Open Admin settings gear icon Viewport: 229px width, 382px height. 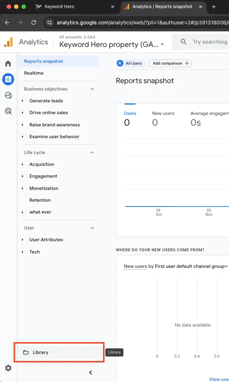(8, 368)
